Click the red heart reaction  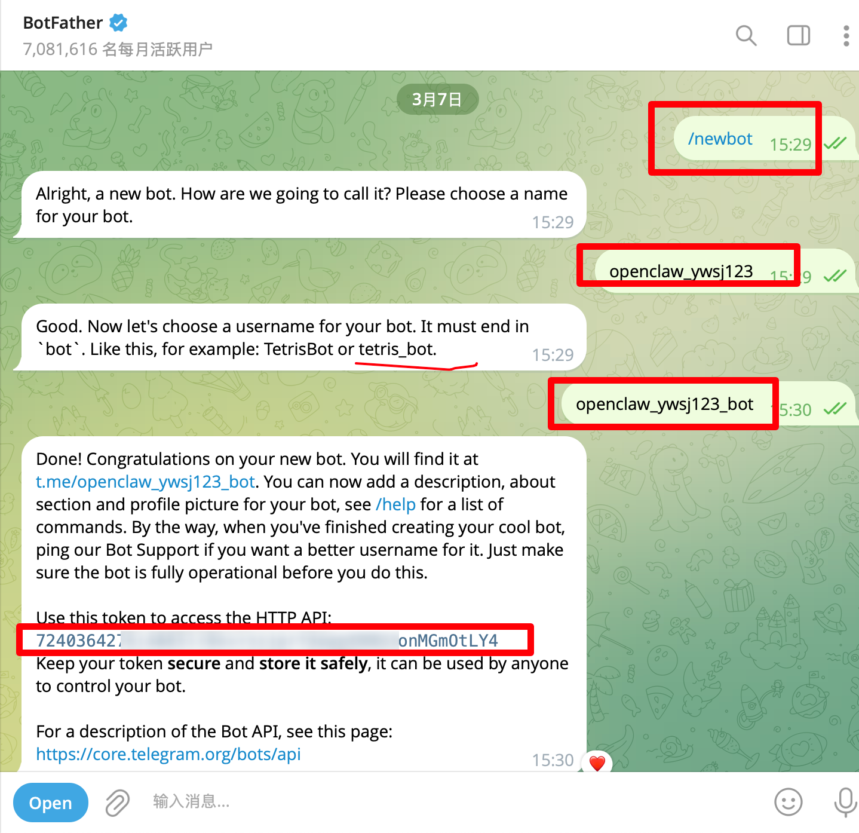point(597,762)
